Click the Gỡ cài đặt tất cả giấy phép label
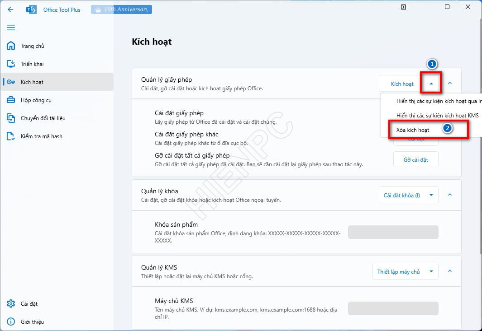 [192, 155]
